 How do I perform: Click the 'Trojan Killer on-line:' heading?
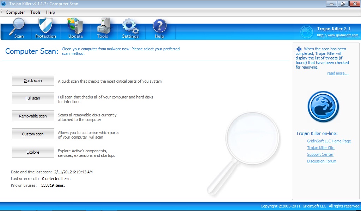coord(317,133)
